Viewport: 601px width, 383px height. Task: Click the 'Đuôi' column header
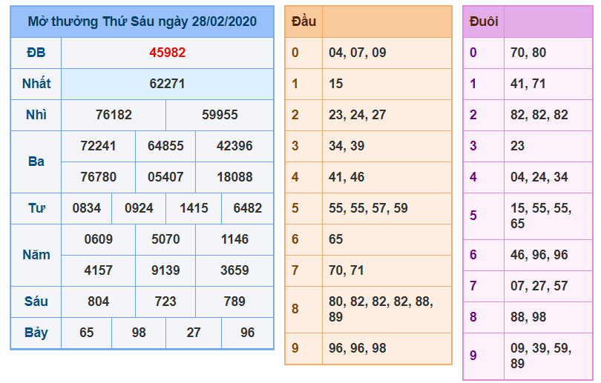pyautogui.click(x=484, y=22)
